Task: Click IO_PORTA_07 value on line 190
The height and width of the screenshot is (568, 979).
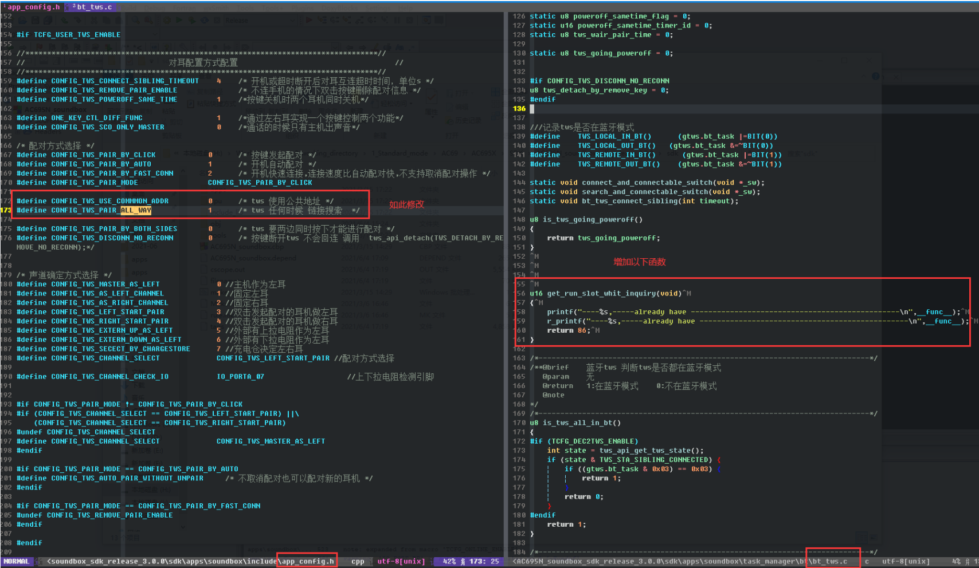Action: click(240, 377)
